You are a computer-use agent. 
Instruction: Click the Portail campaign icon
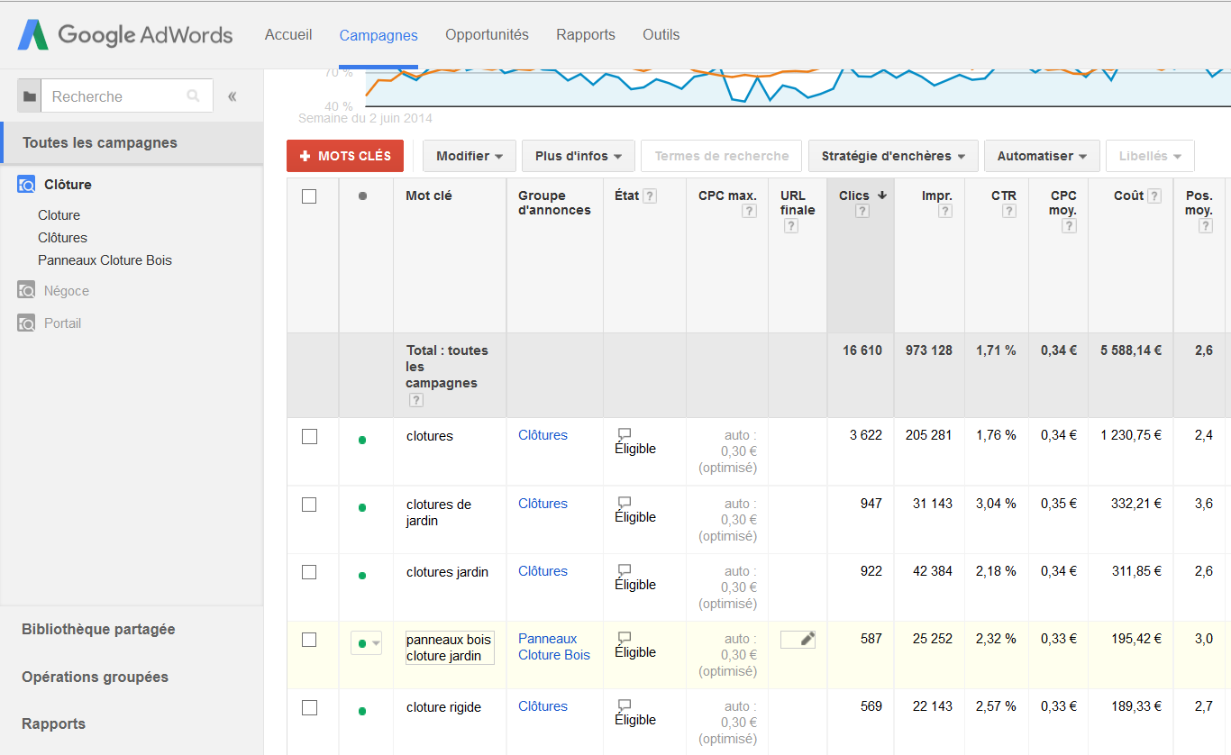(x=27, y=323)
